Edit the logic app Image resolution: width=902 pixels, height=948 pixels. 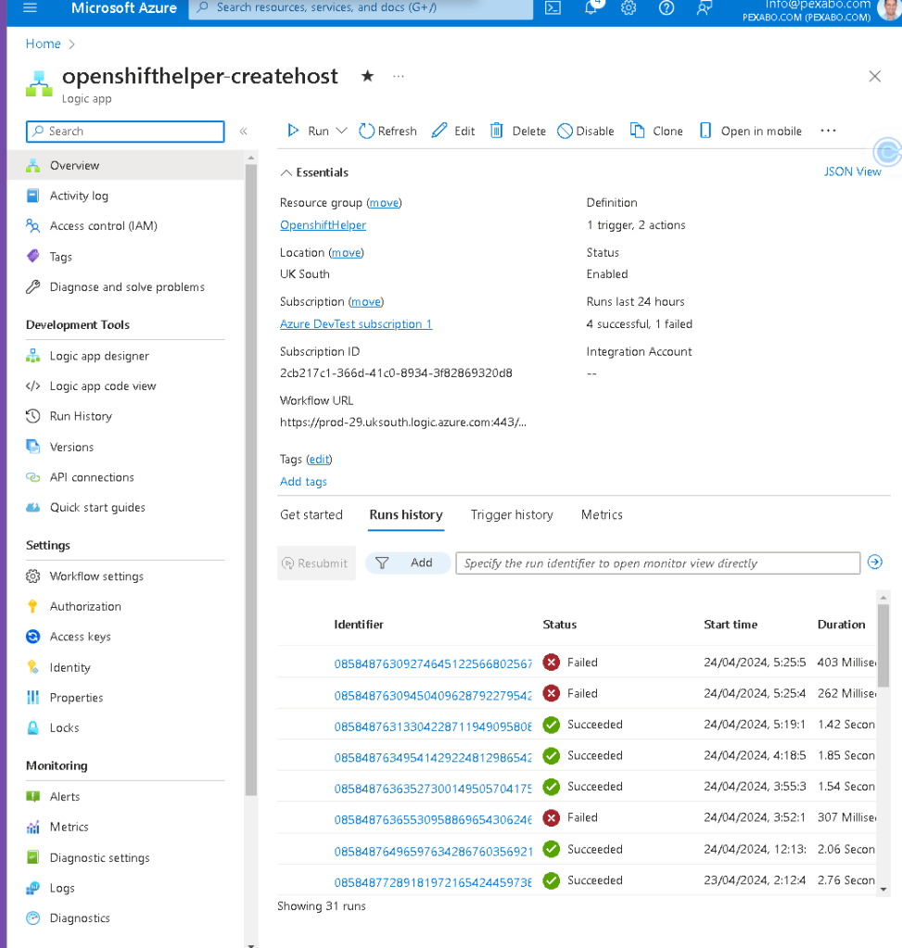(x=453, y=131)
